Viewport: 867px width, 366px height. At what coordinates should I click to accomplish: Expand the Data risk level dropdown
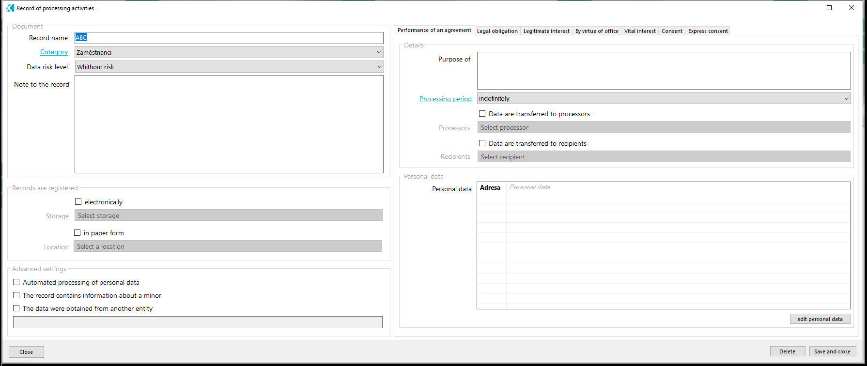[x=229, y=67]
